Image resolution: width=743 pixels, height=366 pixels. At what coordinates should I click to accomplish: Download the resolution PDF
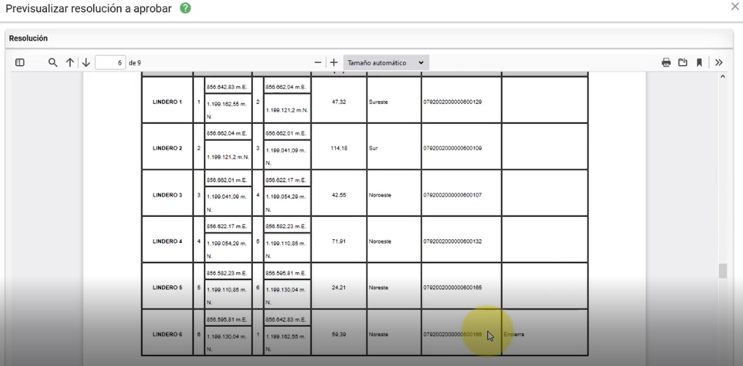pos(683,62)
